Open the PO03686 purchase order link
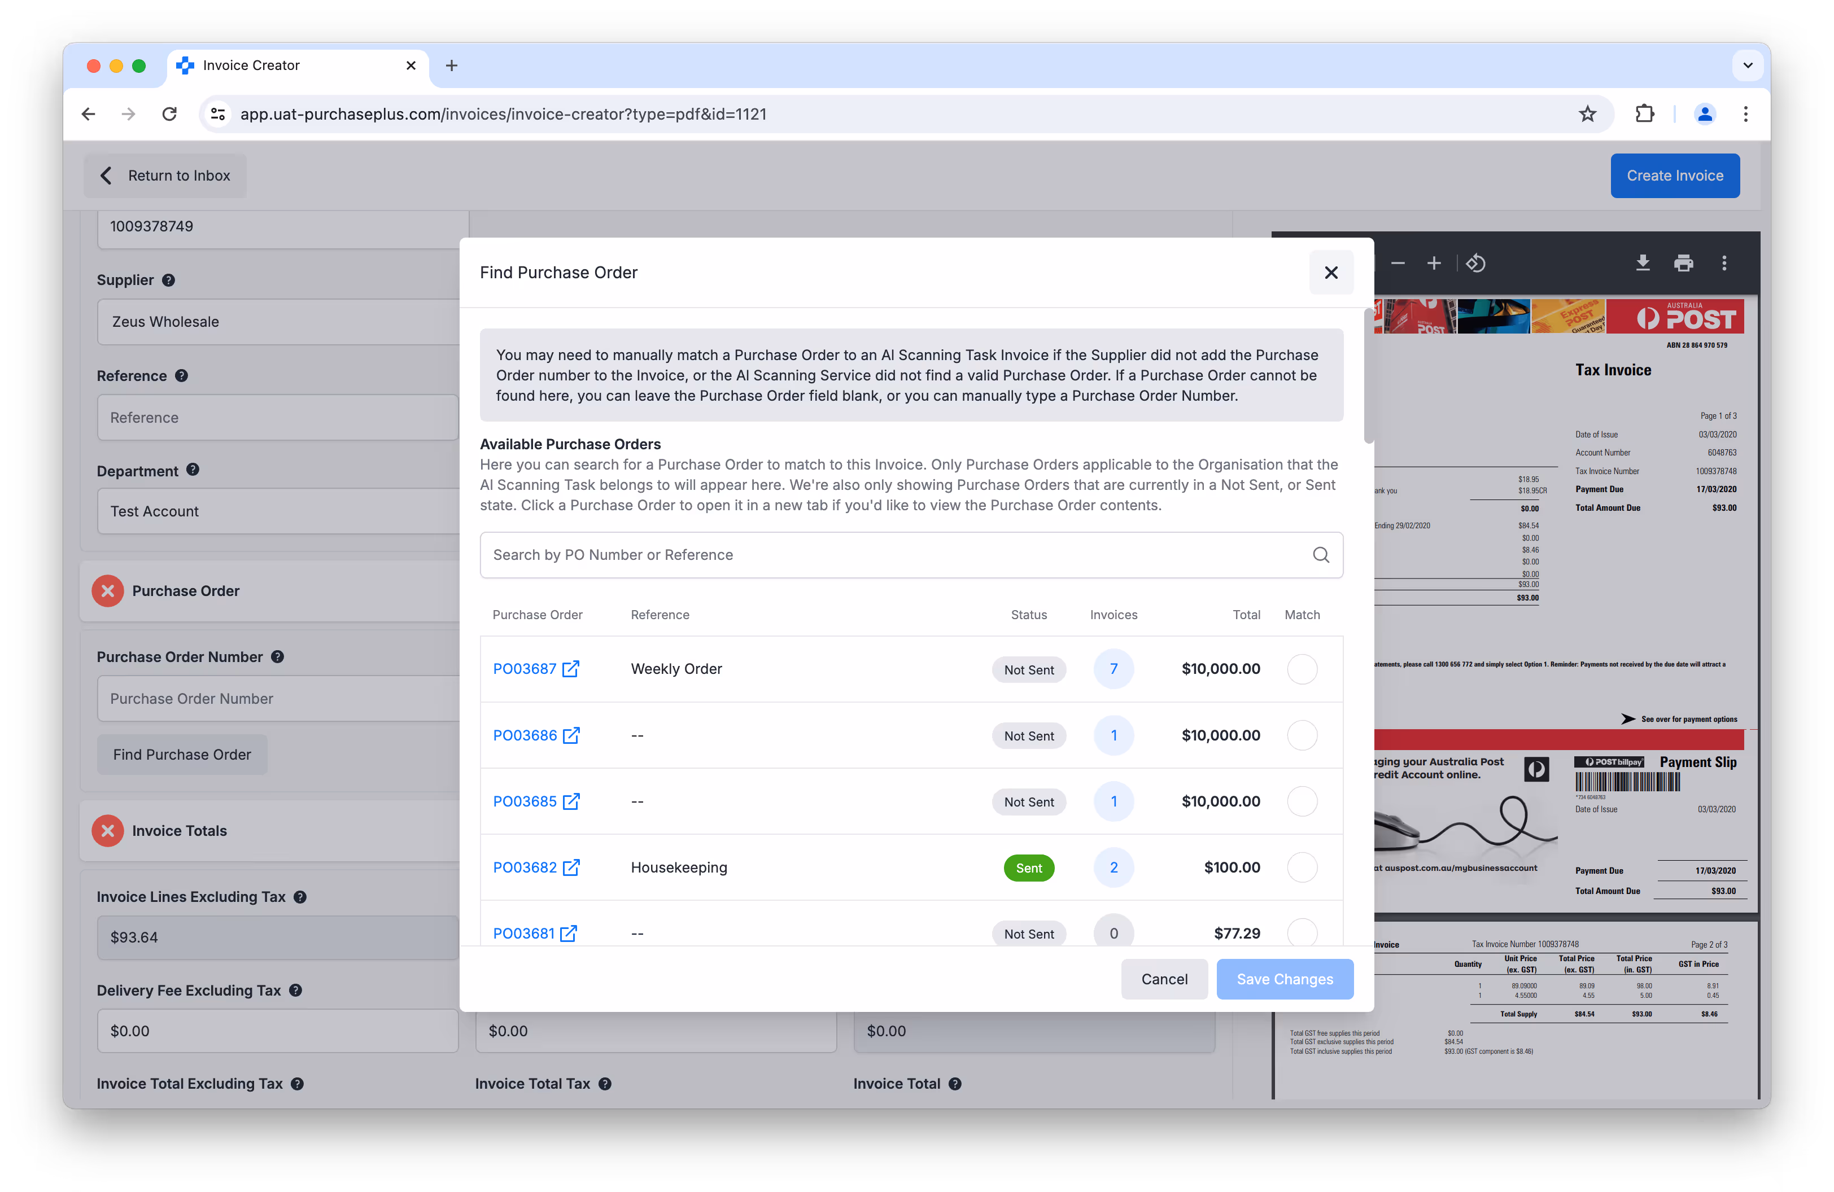The image size is (1834, 1192). click(525, 735)
